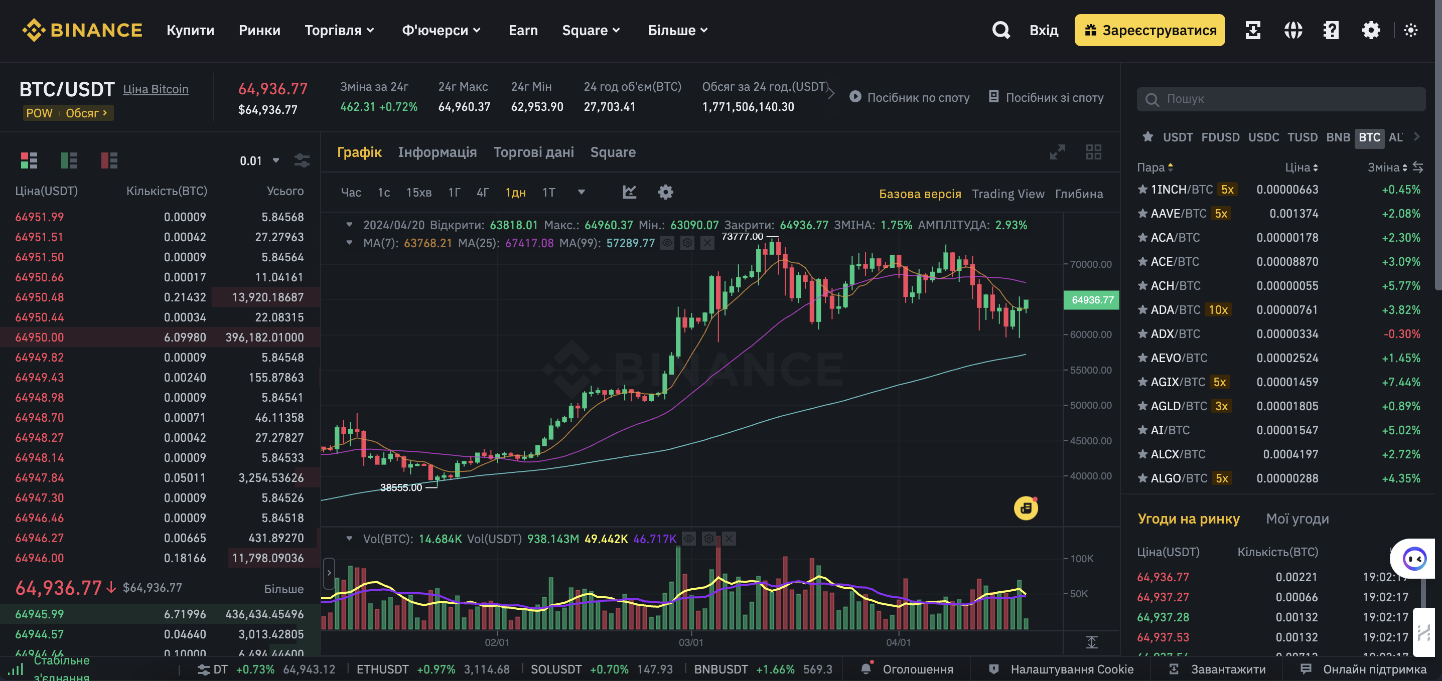1442x681 pixels.
Task: Open the header settings gear
Action: [x=1371, y=30]
